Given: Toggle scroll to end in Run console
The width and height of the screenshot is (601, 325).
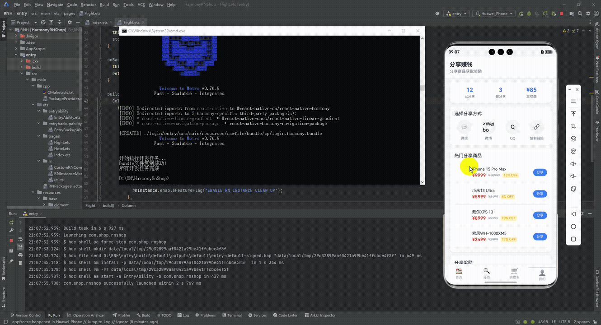Looking at the screenshot, I should (20, 246).
